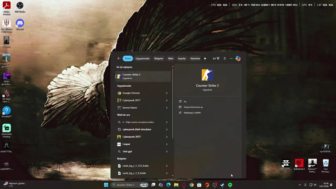This screenshot has width=336, height=189.
Task: Open the rewards points (63) badge
Action: click(x=216, y=59)
